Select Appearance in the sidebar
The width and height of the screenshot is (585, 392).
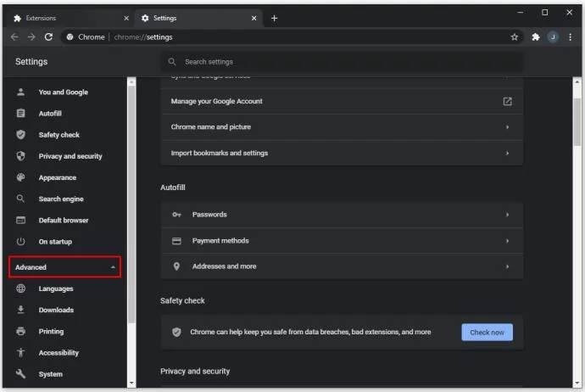tap(58, 177)
